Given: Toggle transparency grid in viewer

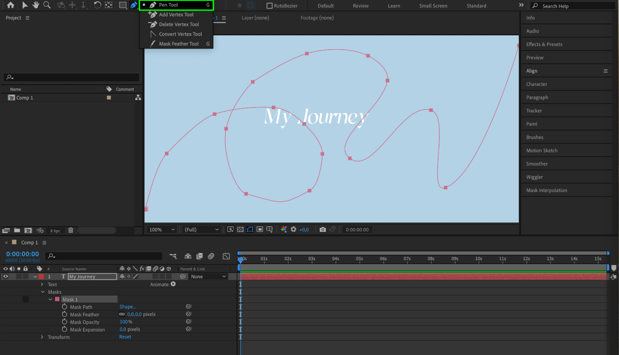Looking at the screenshot, I should [240, 230].
